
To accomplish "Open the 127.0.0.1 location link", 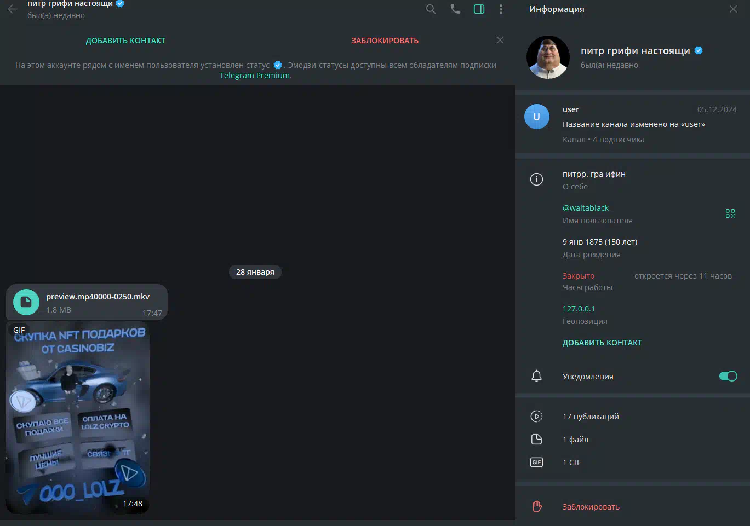I will click(x=579, y=309).
